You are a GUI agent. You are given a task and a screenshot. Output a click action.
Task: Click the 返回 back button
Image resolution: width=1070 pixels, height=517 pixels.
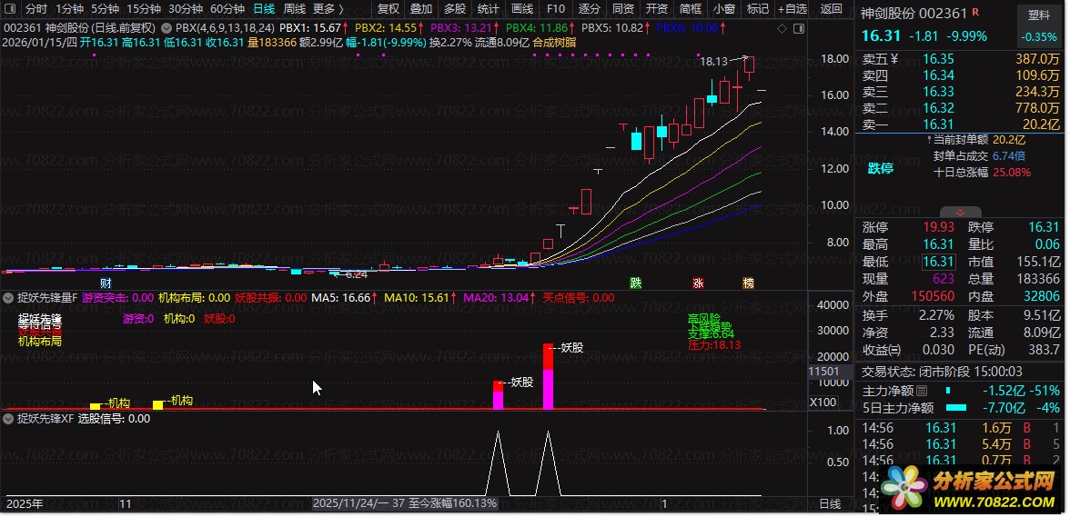tap(831, 9)
